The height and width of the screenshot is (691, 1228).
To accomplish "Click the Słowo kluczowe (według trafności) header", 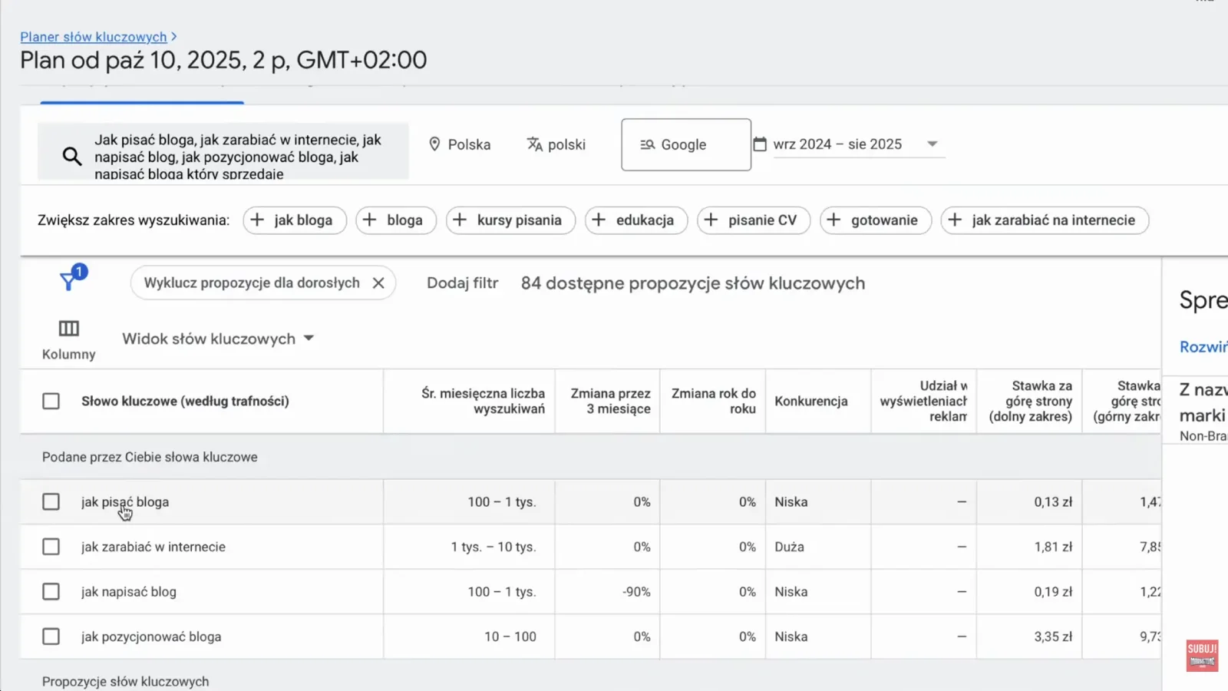I will click(x=185, y=401).
